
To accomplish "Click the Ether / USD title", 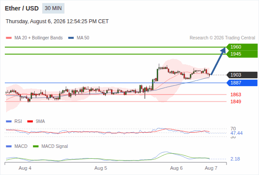I will [x=22, y=8].
